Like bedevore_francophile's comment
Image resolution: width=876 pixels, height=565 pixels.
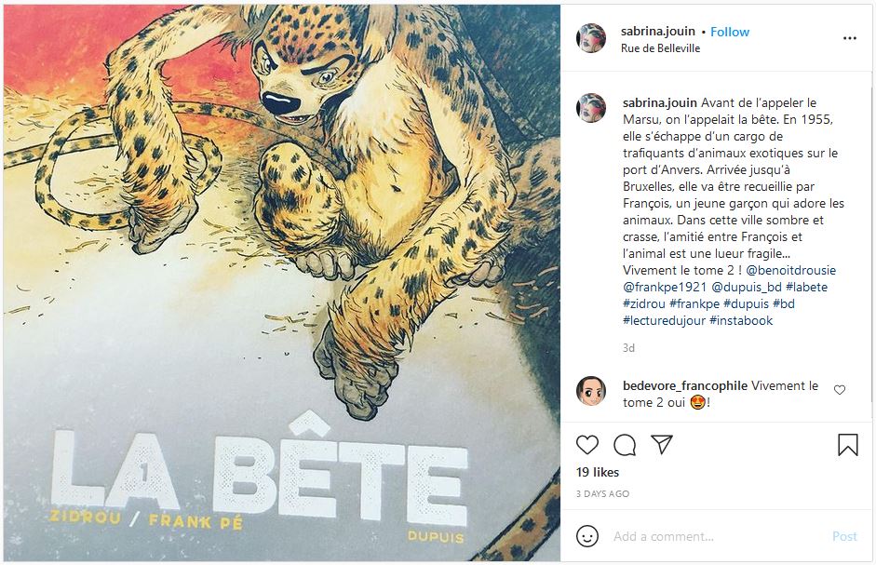coord(840,390)
